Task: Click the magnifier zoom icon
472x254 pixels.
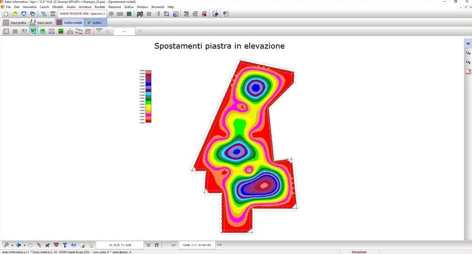Action: pyautogui.click(x=5, y=245)
